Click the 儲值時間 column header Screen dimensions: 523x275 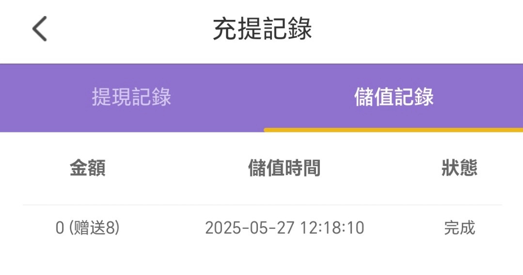pyautogui.click(x=284, y=168)
